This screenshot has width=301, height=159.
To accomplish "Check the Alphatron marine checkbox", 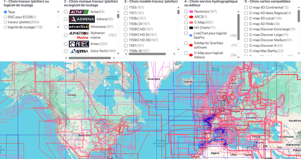I will 66,35.
